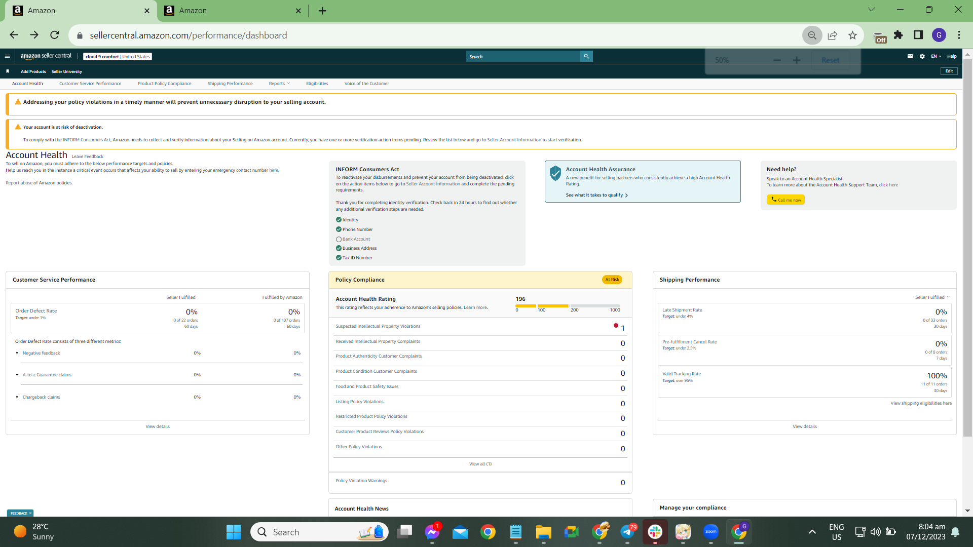Click the scrollbar down arrow
The height and width of the screenshot is (547, 973).
tap(967, 511)
